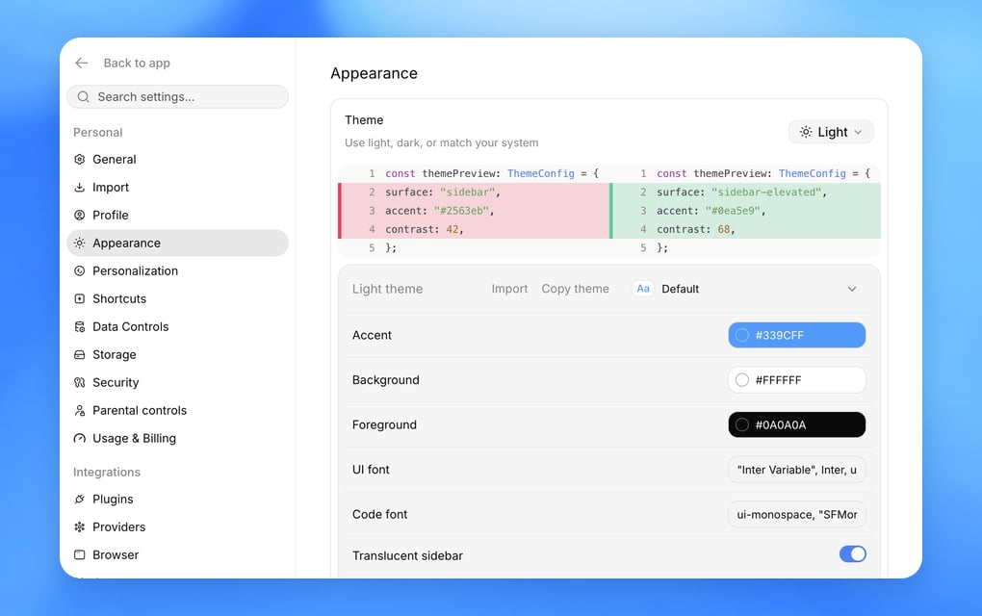Screen dimensions: 982x616
Task: Open the Plugins section
Action: [x=177, y=499]
